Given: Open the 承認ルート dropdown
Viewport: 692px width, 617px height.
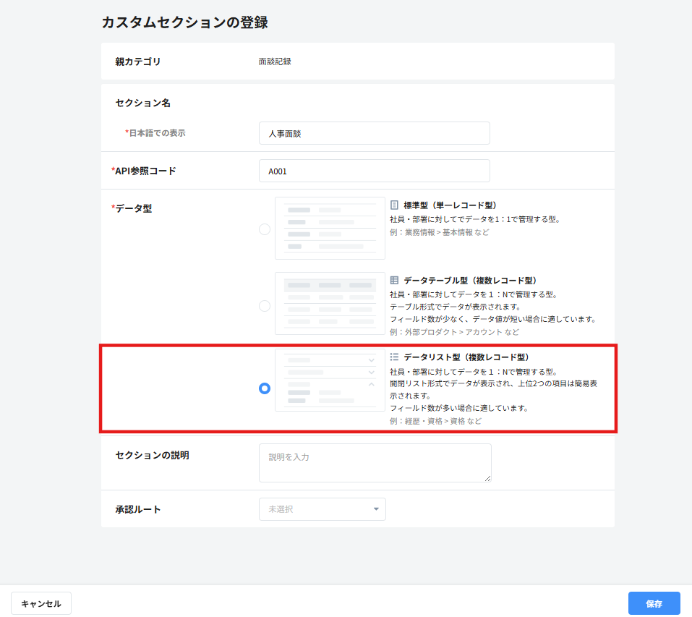Looking at the screenshot, I should pyautogui.click(x=322, y=509).
